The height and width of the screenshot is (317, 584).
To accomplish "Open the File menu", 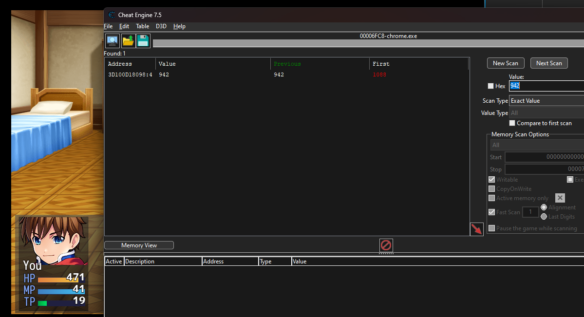I will pos(108,26).
